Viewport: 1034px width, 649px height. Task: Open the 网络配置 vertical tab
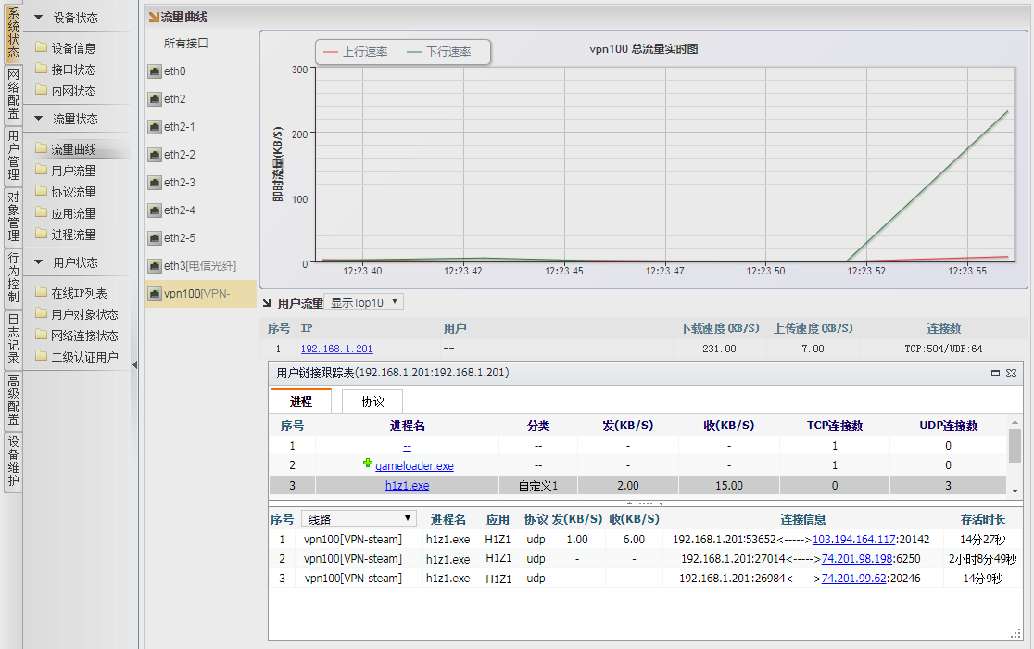coord(13,95)
